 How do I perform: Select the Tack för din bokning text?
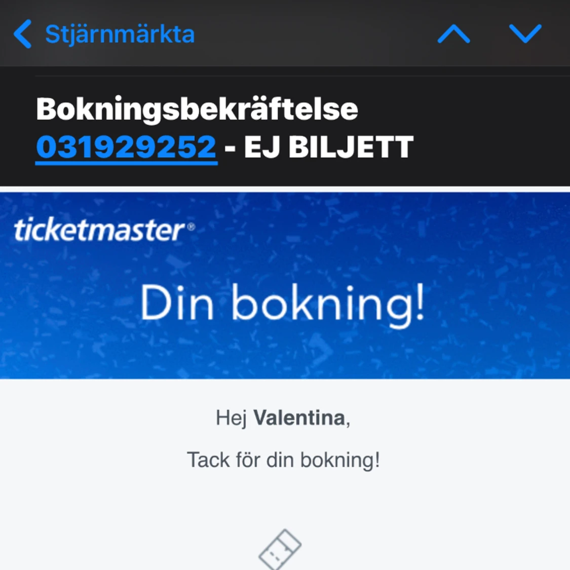[x=285, y=460]
